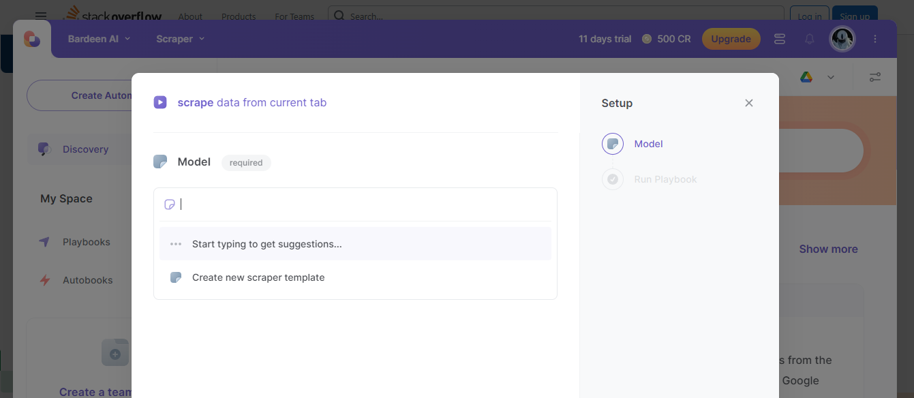The width and height of the screenshot is (914, 398).
Task: Click the stacked cards icon in the header
Action: point(779,39)
